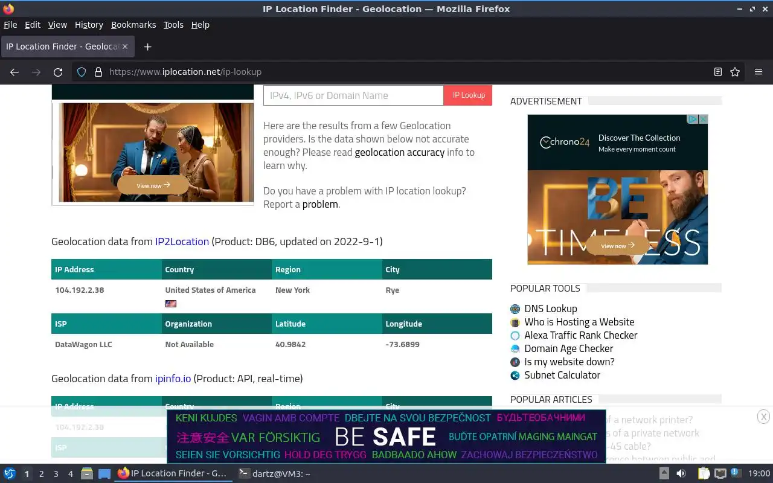The height and width of the screenshot is (483, 773).
Task: Open the Help menu
Action: [x=200, y=25]
